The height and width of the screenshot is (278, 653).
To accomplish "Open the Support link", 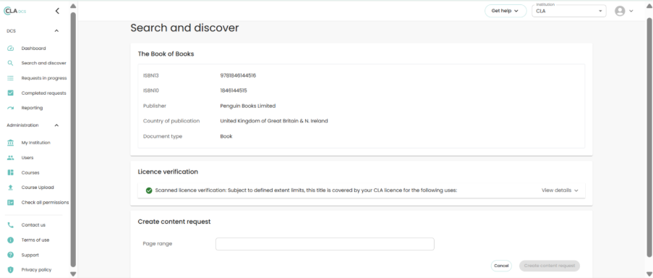I will pos(30,255).
